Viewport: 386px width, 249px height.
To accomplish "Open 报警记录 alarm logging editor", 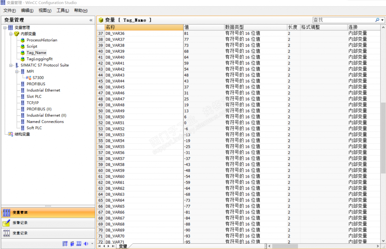I will pos(48,223).
